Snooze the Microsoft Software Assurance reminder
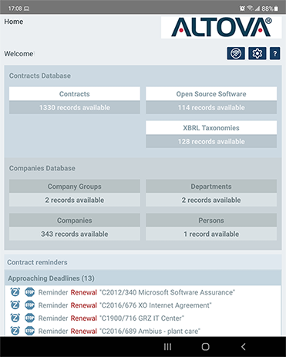286x357 pixels. click(15, 292)
